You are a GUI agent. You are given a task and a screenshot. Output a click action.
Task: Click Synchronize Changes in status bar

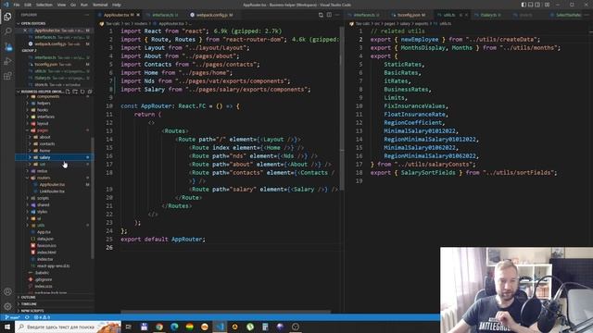point(27,317)
